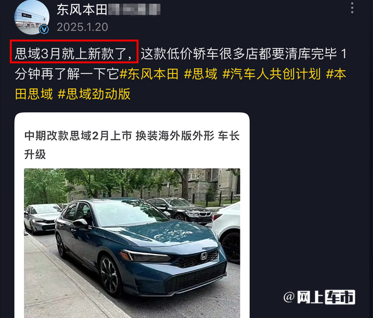The width and height of the screenshot is (373, 318).
Task: Open the #汽车人共创计划 hashtag
Action: tap(272, 74)
